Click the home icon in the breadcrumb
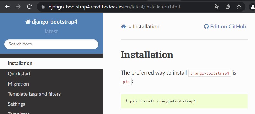This screenshot has width=255, height=114. (x=123, y=27)
